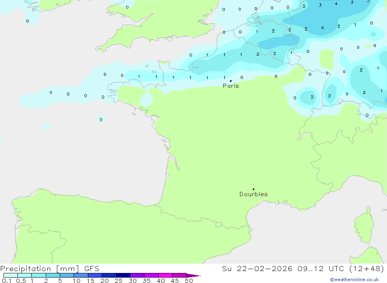Click the purple arrow at legend end

pyautogui.click(x=193, y=276)
